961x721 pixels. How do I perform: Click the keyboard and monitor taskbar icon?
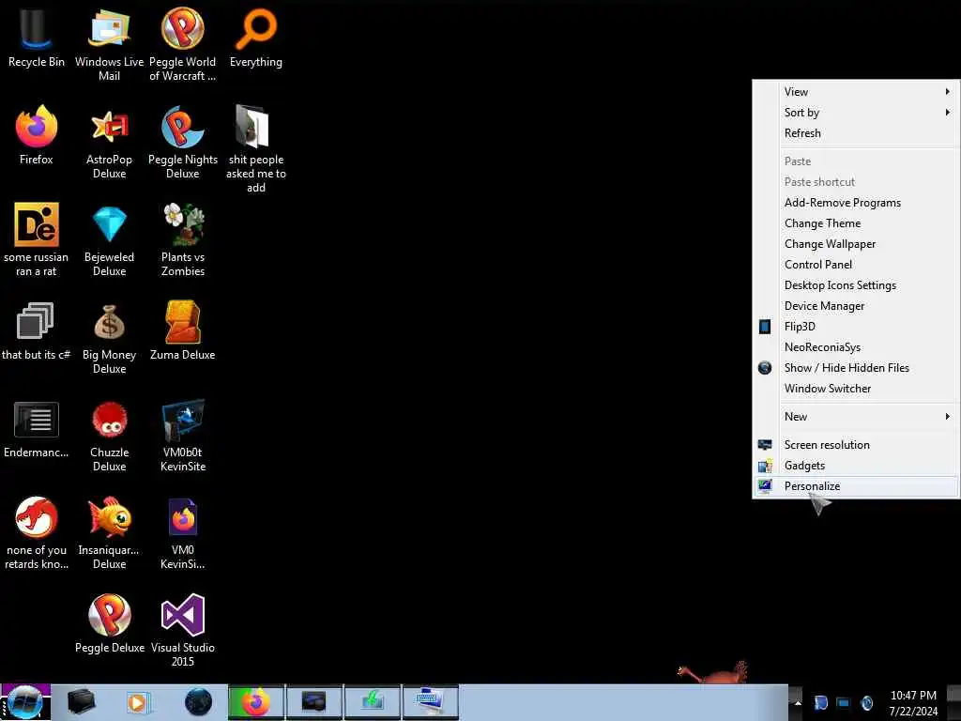[x=430, y=702]
